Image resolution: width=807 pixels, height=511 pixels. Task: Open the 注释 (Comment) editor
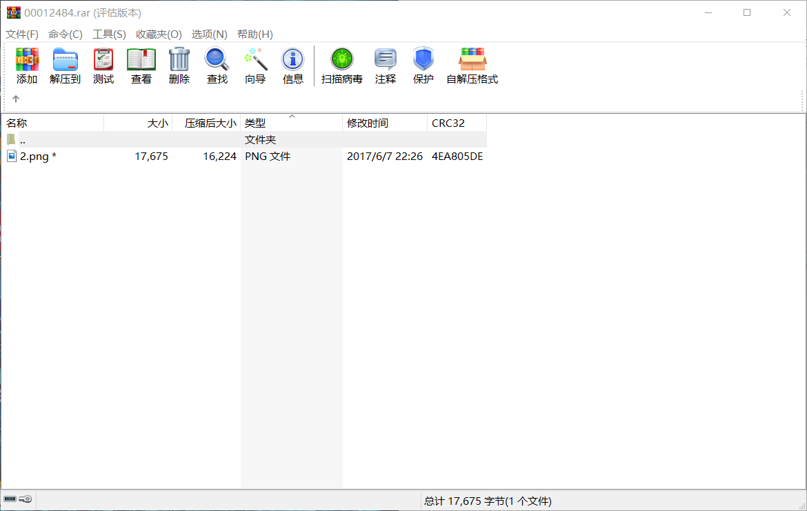point(385,66)
